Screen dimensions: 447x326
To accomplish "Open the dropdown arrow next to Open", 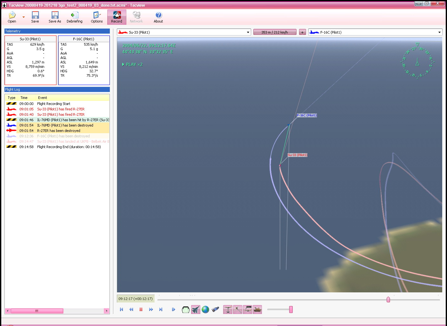I will 23,17.
